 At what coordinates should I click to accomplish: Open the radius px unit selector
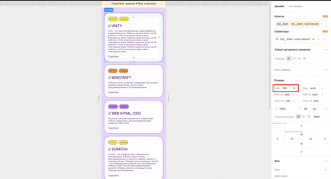point(315,109)
